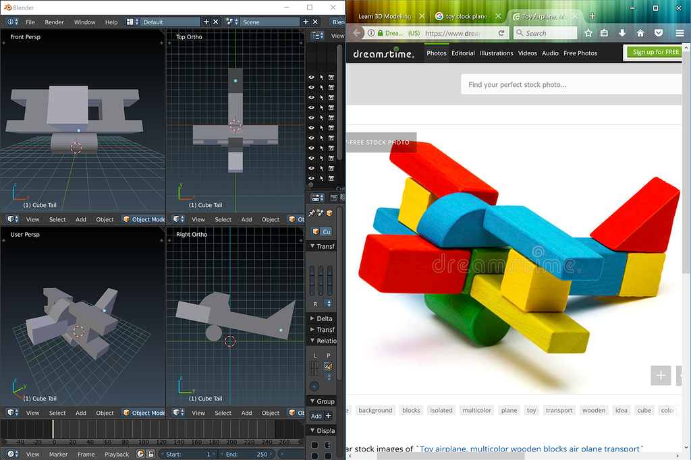Expand the Delta panel in Properties
This screenshot has height=460, width=691.
321,318
